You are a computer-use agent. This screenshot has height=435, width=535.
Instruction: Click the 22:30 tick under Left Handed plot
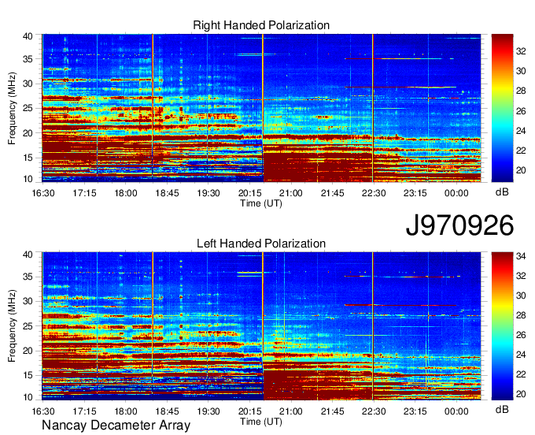(x=374, y=411)
